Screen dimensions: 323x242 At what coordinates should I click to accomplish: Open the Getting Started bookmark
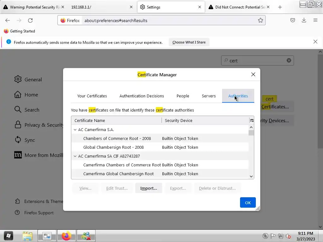click(x=20, y=31)
